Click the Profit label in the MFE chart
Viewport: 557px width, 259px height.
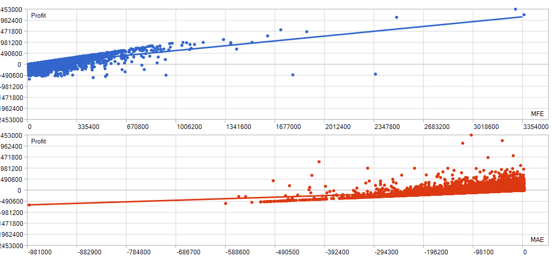coord(39,15)
